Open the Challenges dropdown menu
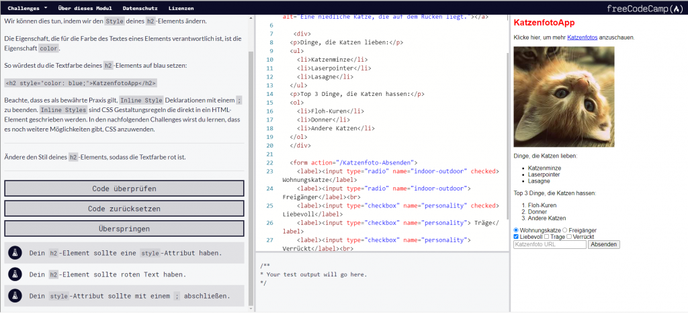This screenshot has height=314, width=688. (28, 8)
